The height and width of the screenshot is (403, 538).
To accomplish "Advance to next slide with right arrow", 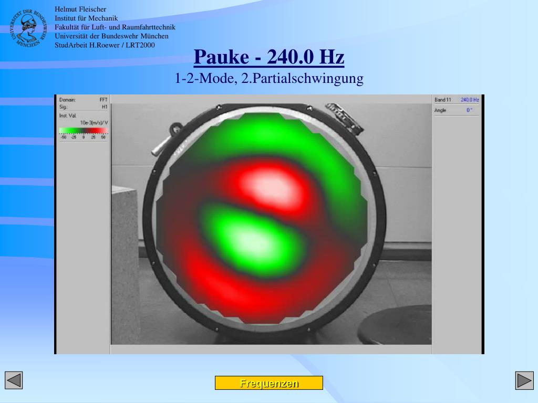I will click(525, 380).
